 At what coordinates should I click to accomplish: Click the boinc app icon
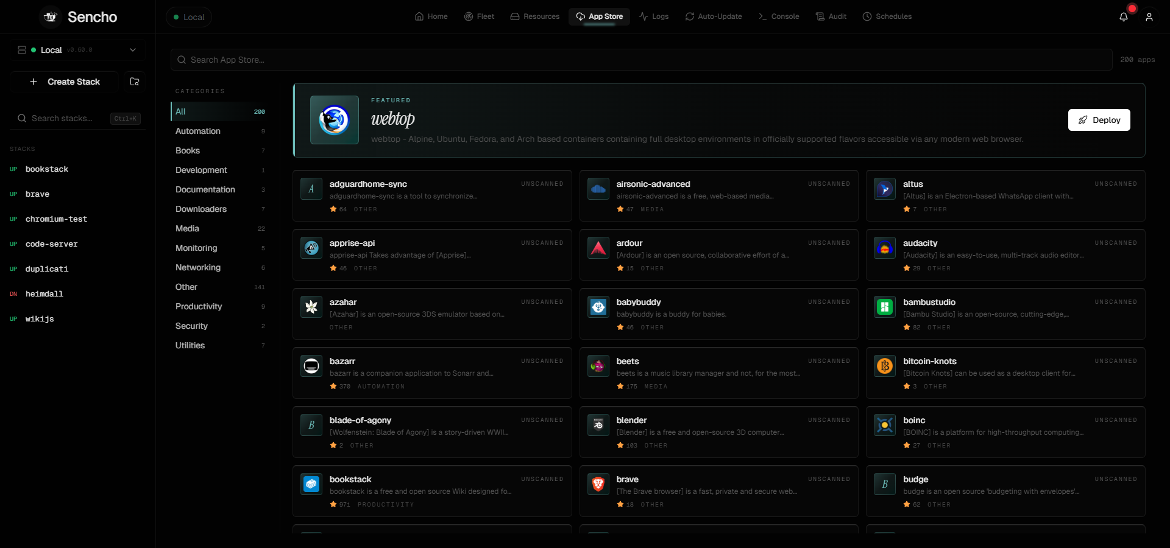pos(885,425)
